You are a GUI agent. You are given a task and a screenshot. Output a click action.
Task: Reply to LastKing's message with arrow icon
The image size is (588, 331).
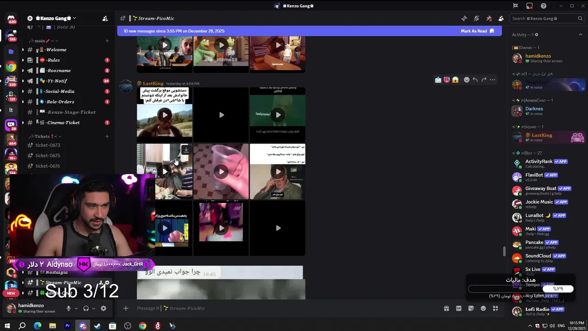(475, 80)
